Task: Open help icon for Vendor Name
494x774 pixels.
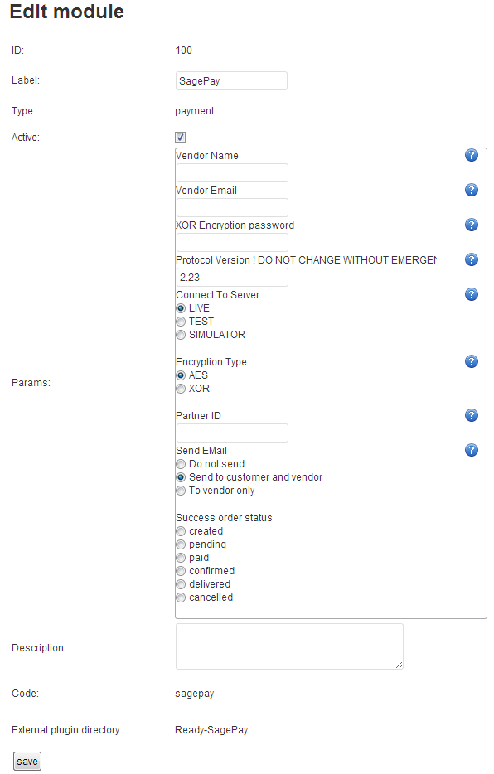Action: coord(472,155)
